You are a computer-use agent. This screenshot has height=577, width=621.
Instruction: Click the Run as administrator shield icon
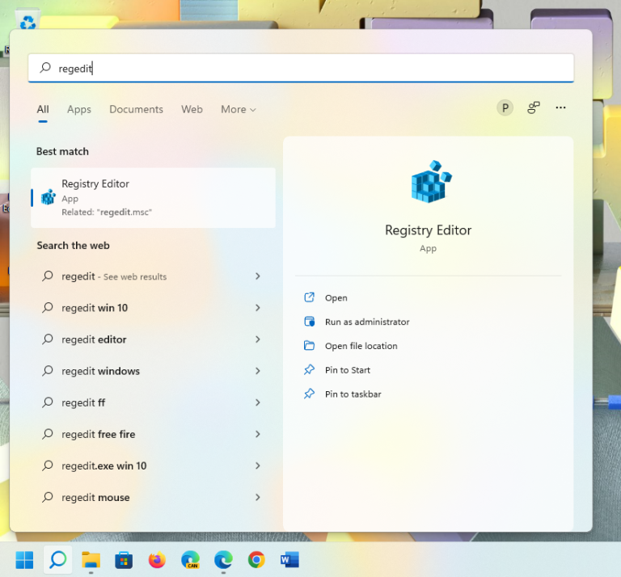(x=310, y=322)
